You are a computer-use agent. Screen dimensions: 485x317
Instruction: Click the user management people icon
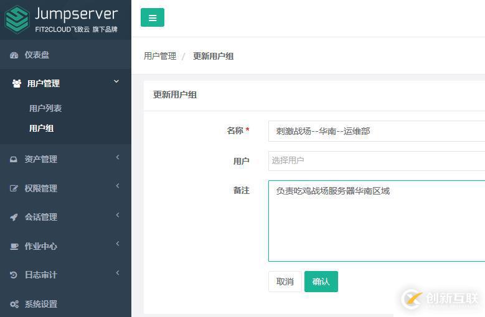17,83
